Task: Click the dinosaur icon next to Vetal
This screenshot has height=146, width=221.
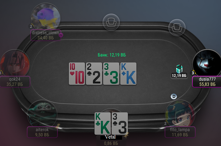Action: [126, 135]
